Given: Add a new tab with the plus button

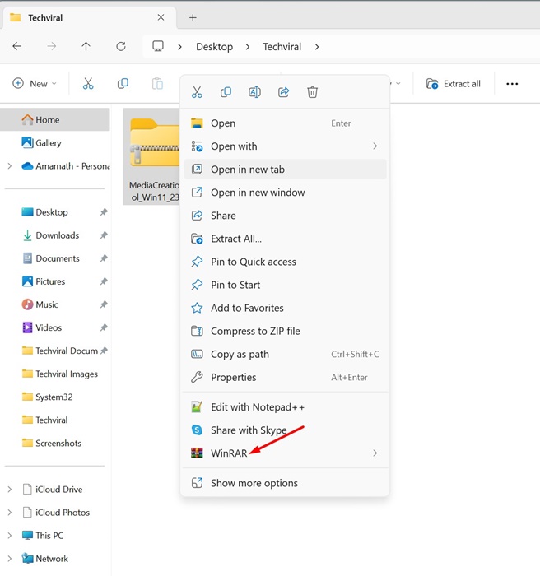Looking at the screenshot, I should pos(193,17).
